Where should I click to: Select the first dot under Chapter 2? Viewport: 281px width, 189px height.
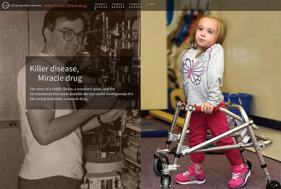pos(112,7)
